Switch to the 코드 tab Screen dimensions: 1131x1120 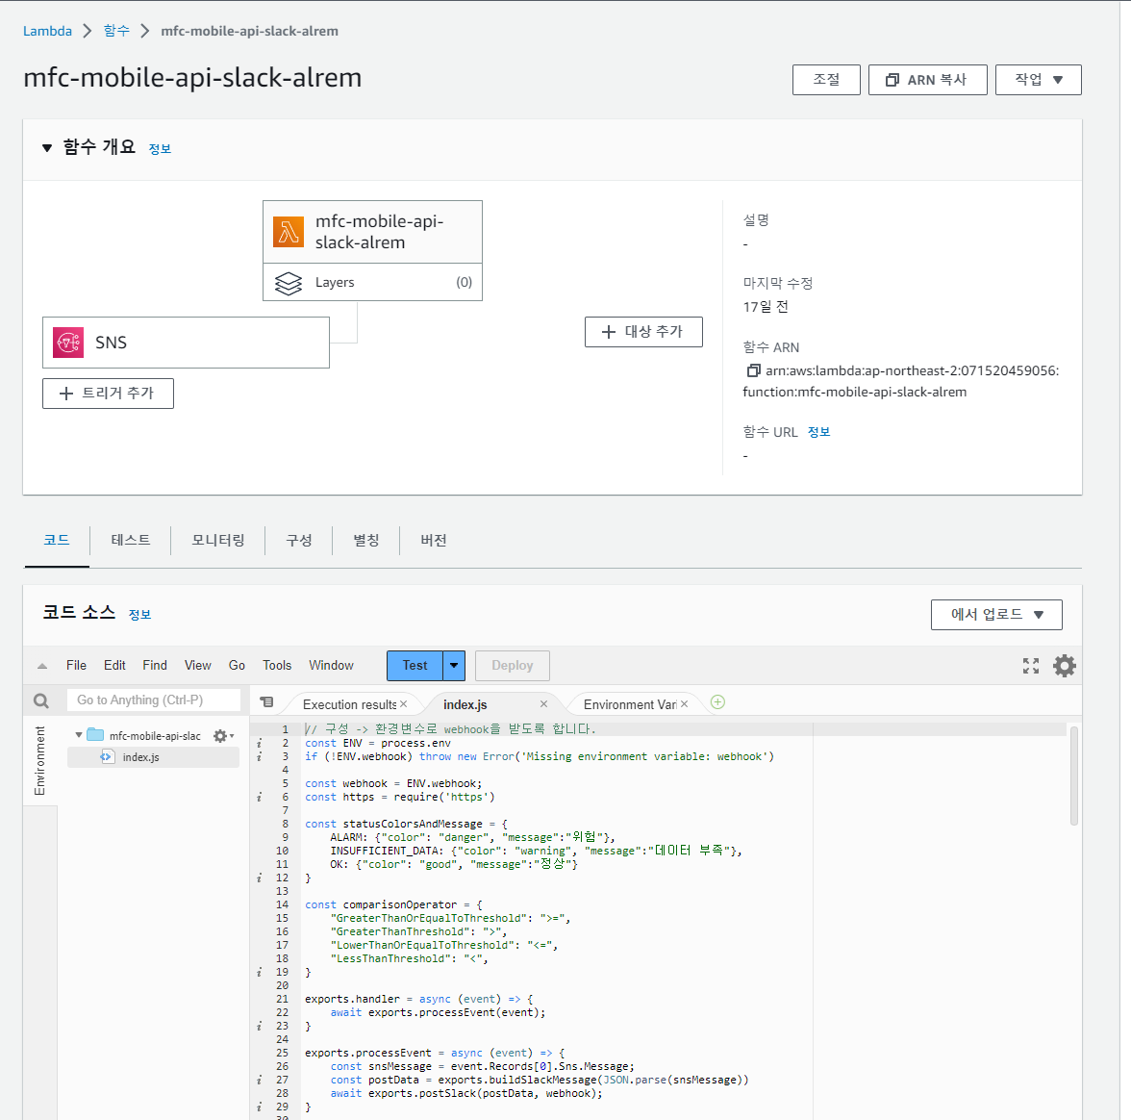point(56,540)
